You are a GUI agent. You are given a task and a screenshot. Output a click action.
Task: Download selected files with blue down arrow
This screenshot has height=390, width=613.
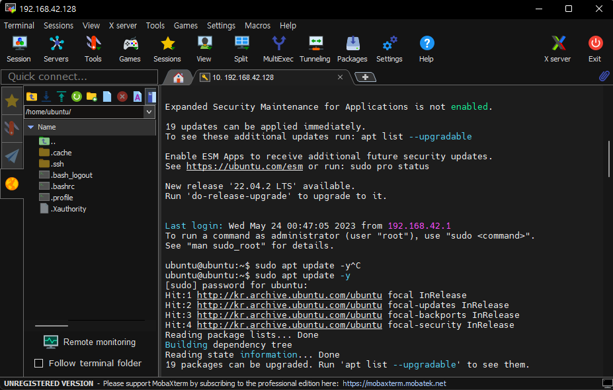pyautogui.click(x=46, y=96)
